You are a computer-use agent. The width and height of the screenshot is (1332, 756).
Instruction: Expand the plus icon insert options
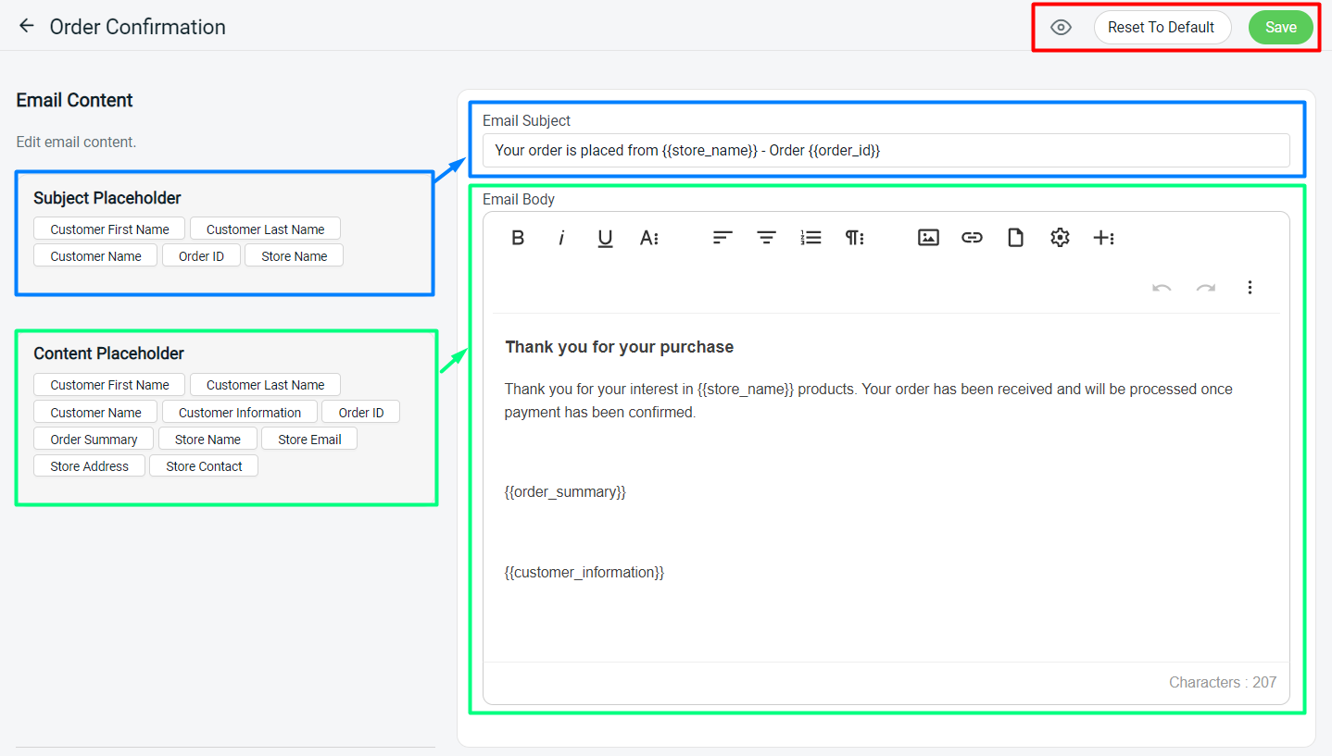click(x=1104, y=238)
